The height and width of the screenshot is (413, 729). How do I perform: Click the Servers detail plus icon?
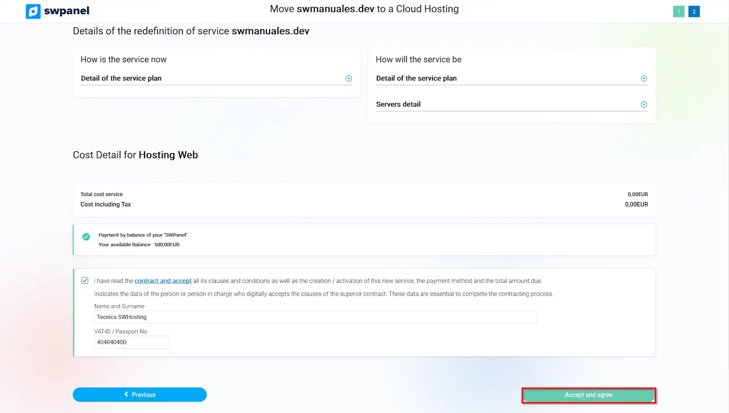(644, 104)
